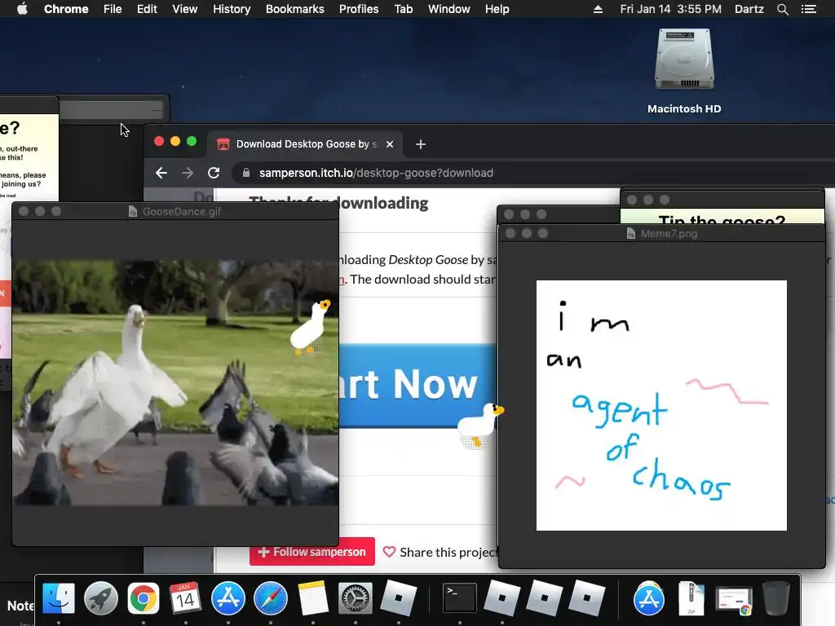The width and height of the screenshot is (835, 626).
Task: Open the Help menu
Action: tap(497, 9)
